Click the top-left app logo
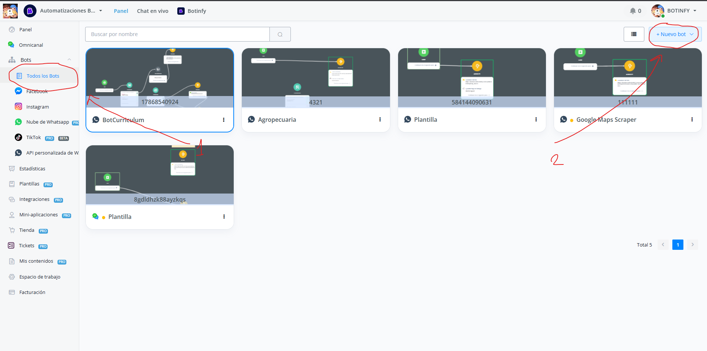 (x=10, y=11)
